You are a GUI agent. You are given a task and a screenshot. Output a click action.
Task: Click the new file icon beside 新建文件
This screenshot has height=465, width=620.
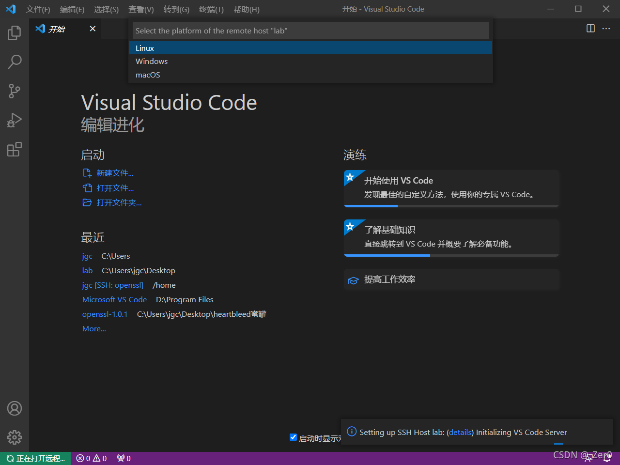coord(87,173)
